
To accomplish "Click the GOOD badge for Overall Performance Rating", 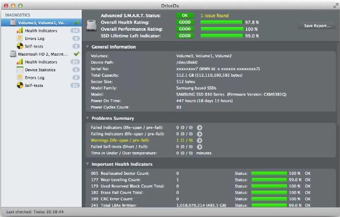I will (185, 29).
